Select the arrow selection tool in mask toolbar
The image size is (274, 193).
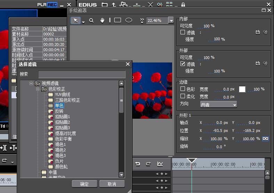[75, 20]
